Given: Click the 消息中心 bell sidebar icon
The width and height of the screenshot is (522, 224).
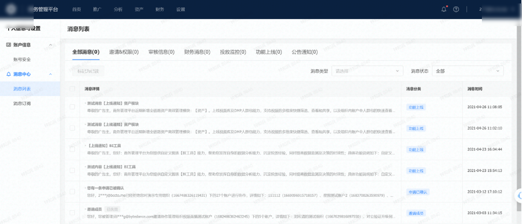Looking at the screenshot, I should click(9, 74).
